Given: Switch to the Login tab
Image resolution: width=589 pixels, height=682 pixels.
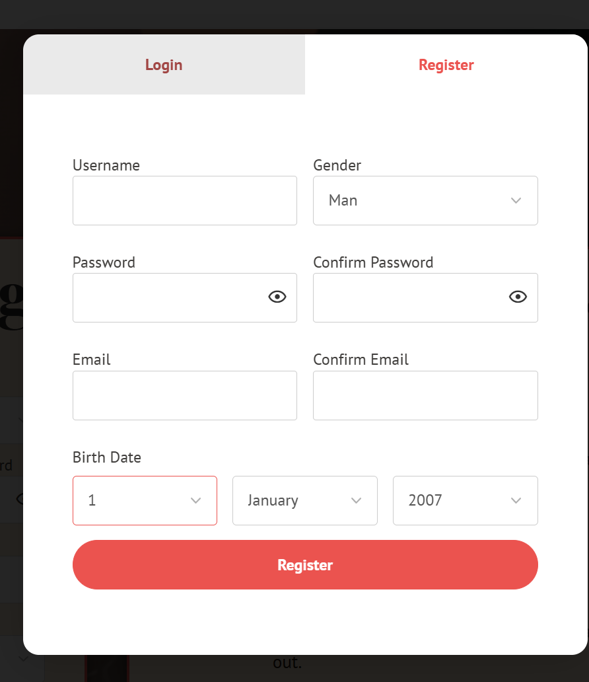Looking at the screenshot, I should coord(164,65).
